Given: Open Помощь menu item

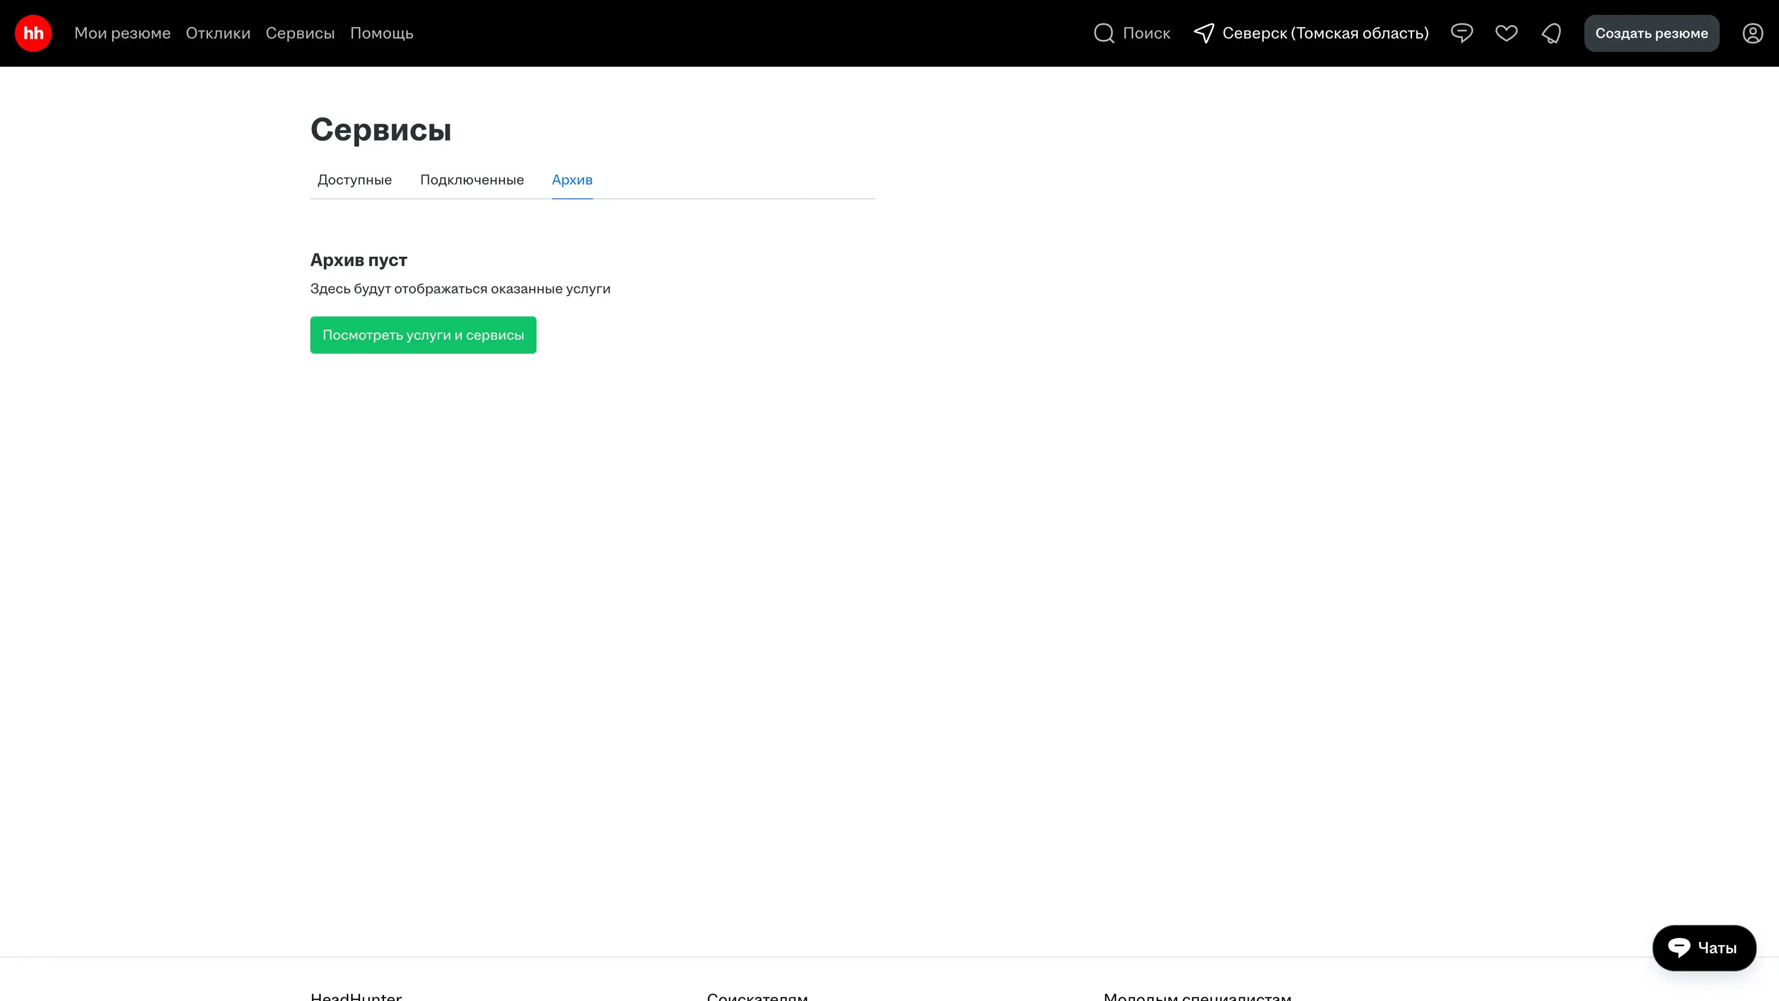Looking at the screenshot, I should tap(381, 33).
